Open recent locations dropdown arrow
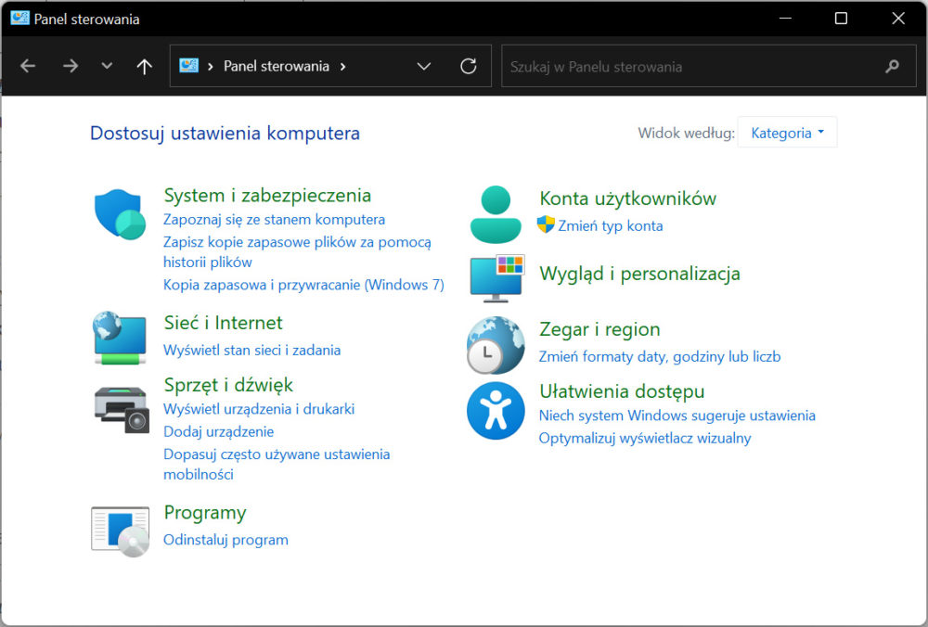Image resolution: width=928 pixels, height=627 pixels. (x=107, y=66)
